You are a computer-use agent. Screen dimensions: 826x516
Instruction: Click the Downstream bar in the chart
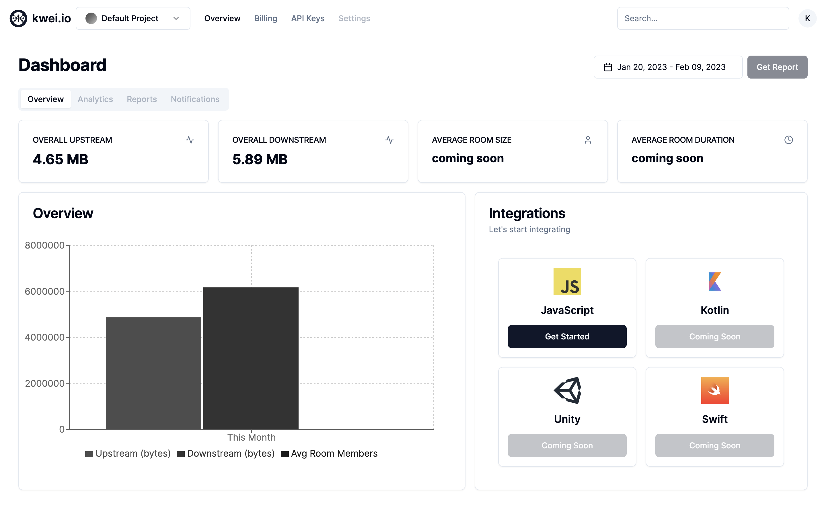251,358
